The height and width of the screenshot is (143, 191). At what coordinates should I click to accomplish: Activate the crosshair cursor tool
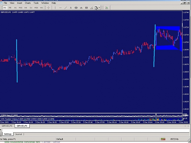pos(48,8)
